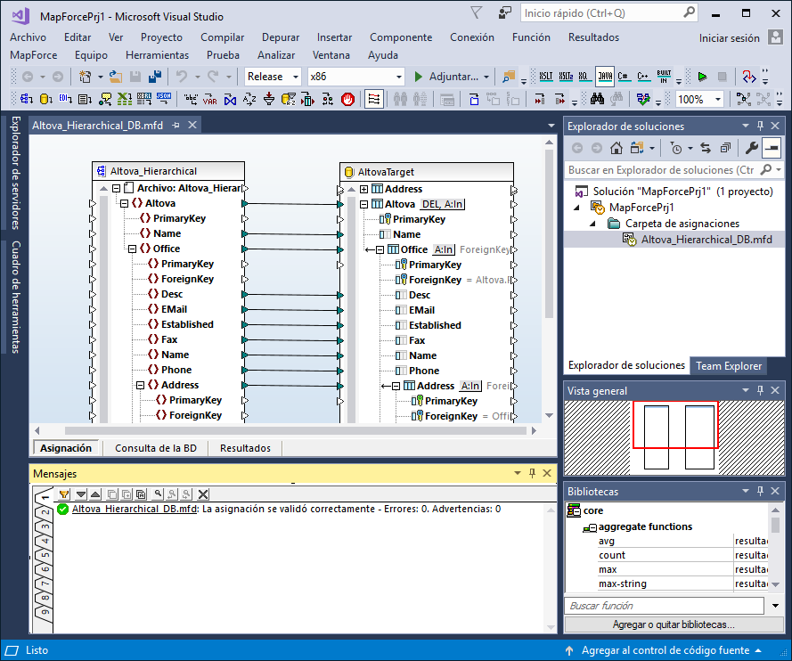
Task: Toggle the DEL, A:In action on Altova table
Action: tap(443, 204)
